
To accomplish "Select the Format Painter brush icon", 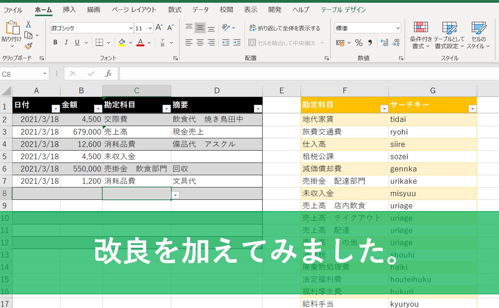I will click(x=28, y=46).
